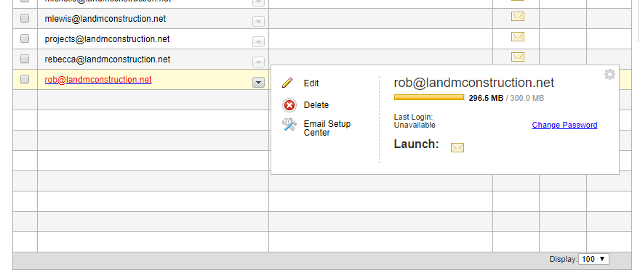Click the Display: label
Viewport: 640px width, 280px height.
click(563, 259)
